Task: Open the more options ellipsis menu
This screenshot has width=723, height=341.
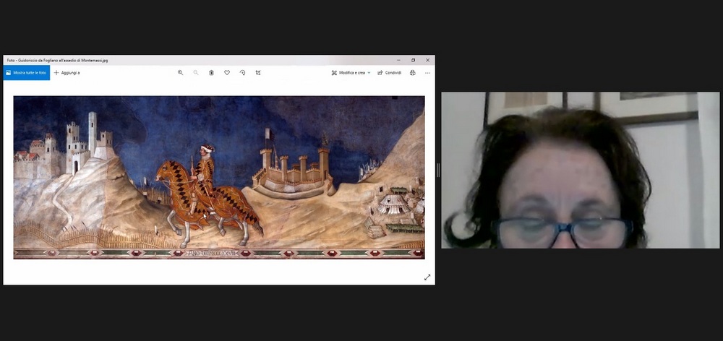Action: coord(427,73)
